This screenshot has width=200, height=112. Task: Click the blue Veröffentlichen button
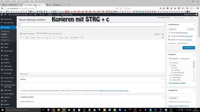189,48
